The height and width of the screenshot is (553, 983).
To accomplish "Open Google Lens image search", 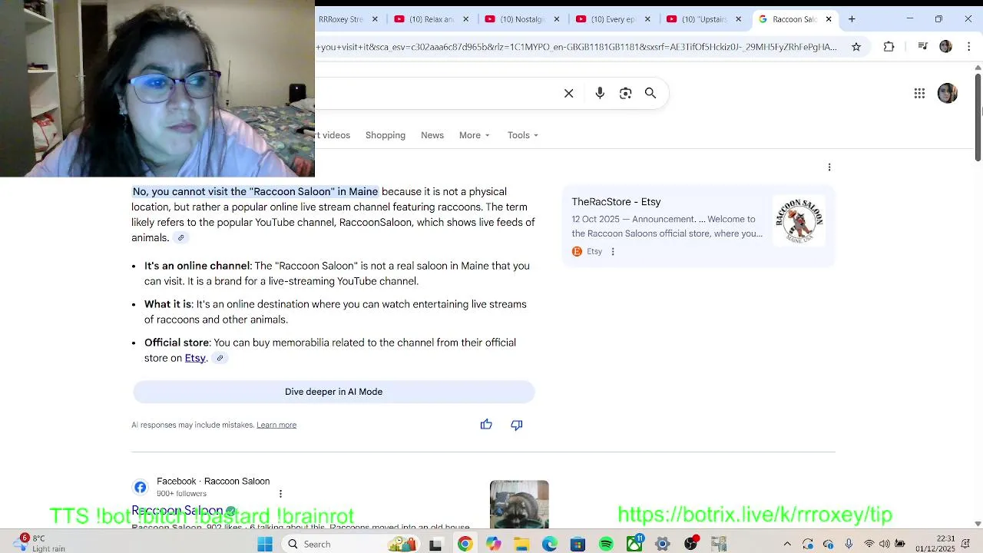I will [x=625, y=94].
